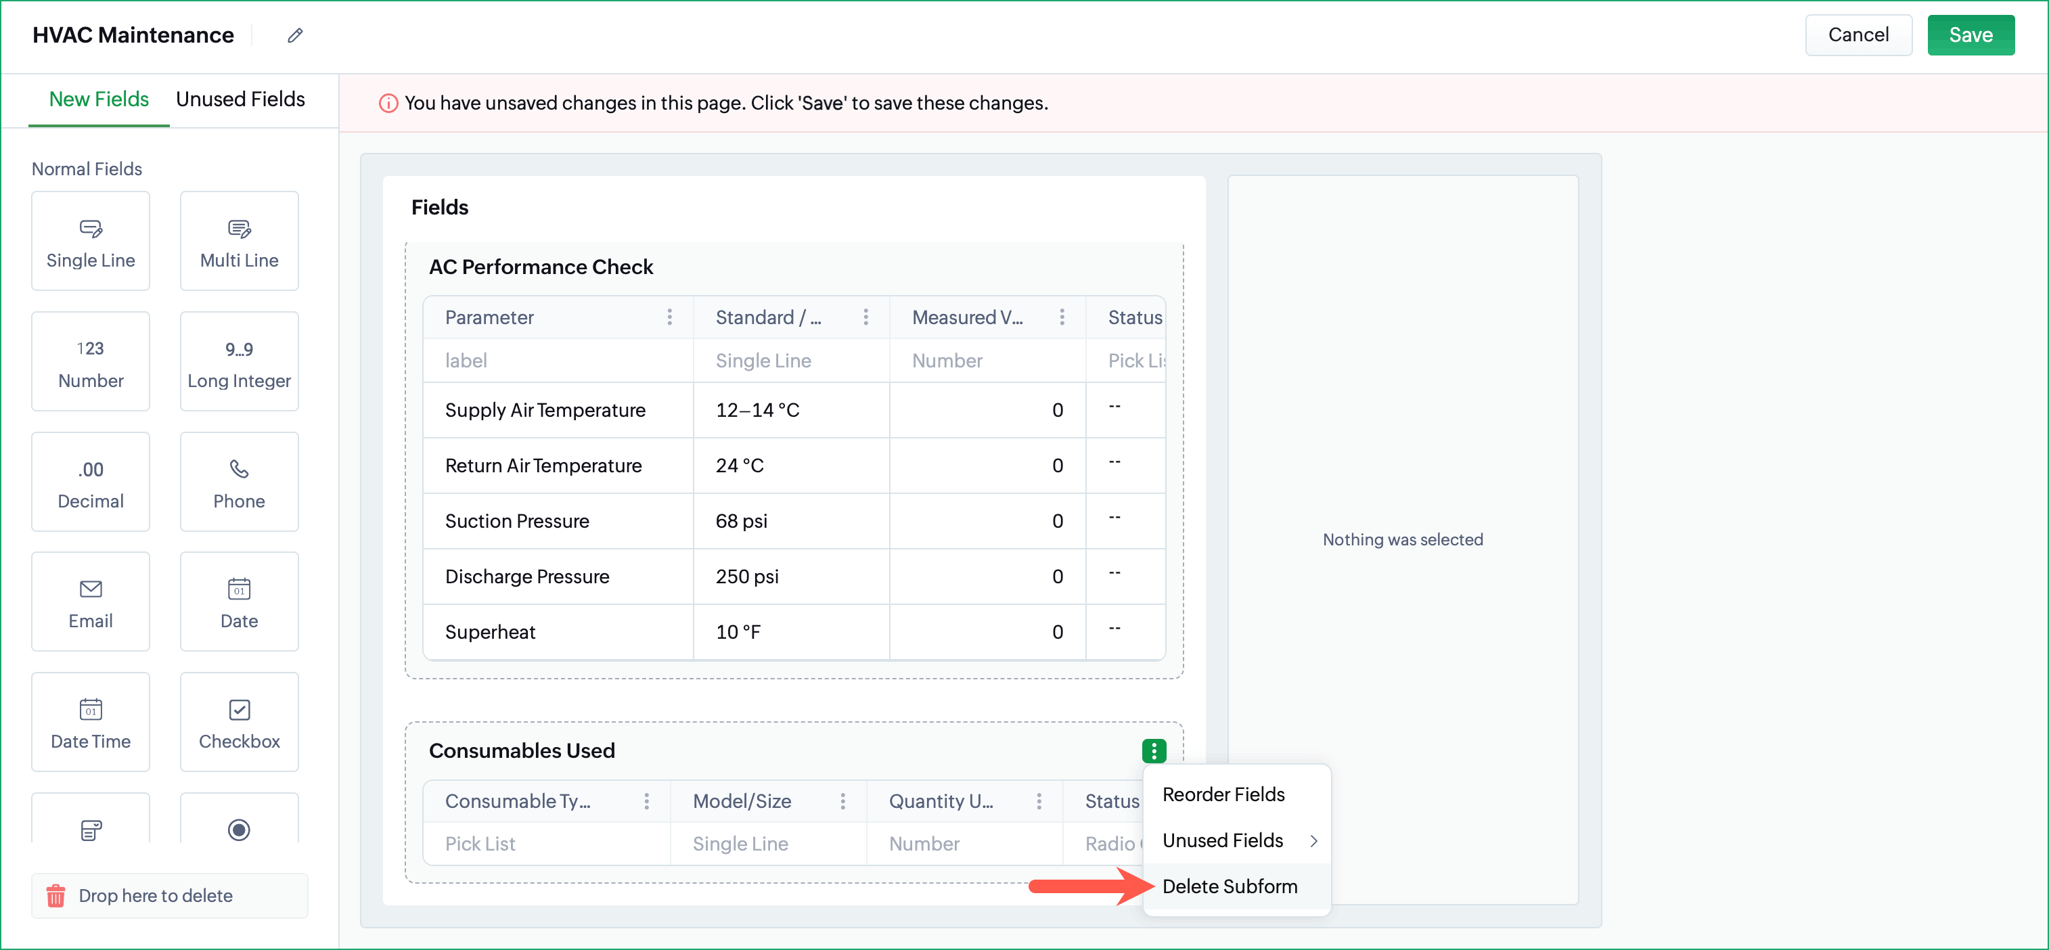Click the info icon in unsaved changes banner

388,104
